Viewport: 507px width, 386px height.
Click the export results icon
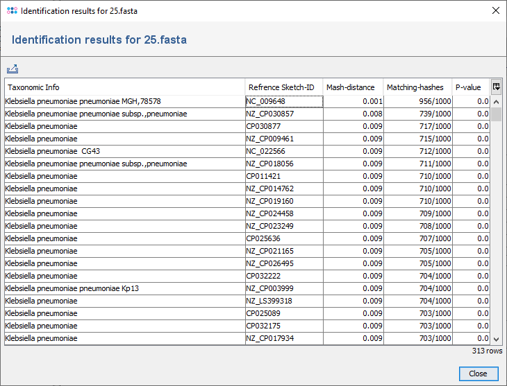[x=12, y=69]
